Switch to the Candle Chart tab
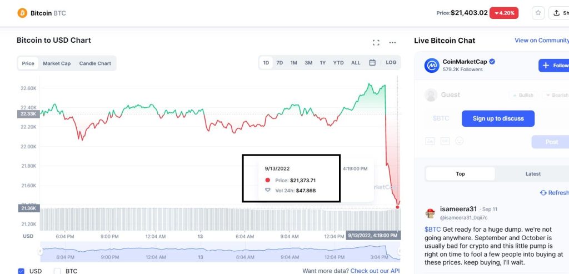Viewport: 569px width, 274px height. pos(95,63)
